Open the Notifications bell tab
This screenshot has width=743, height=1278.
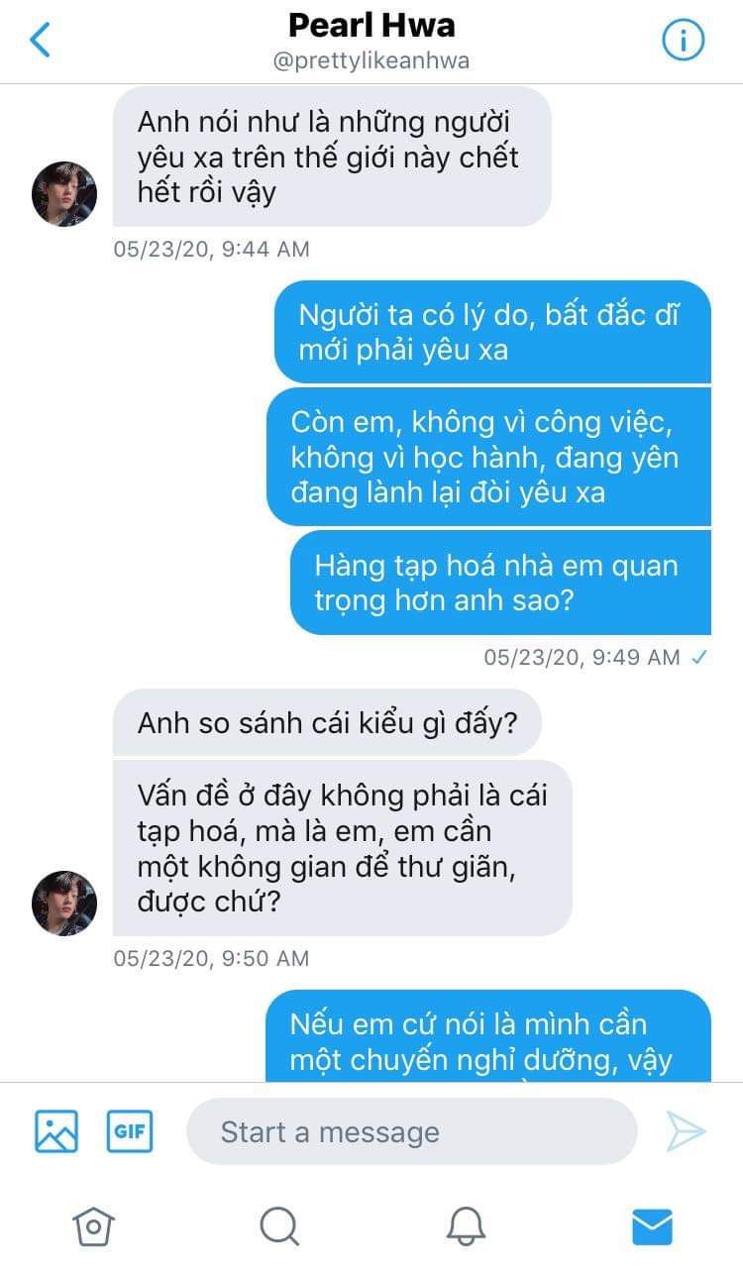(465, 1226)
